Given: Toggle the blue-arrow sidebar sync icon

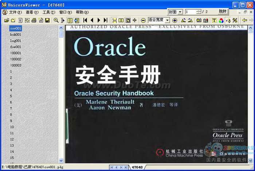Looking at the screenshot, I should click(76, 20).
